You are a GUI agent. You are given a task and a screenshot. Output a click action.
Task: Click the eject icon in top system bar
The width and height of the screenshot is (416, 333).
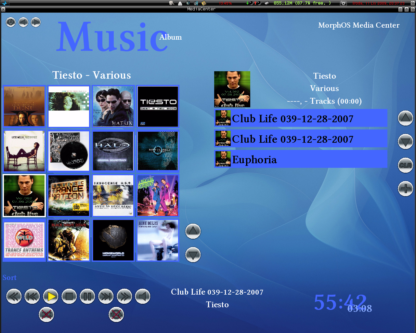[180, 3]
